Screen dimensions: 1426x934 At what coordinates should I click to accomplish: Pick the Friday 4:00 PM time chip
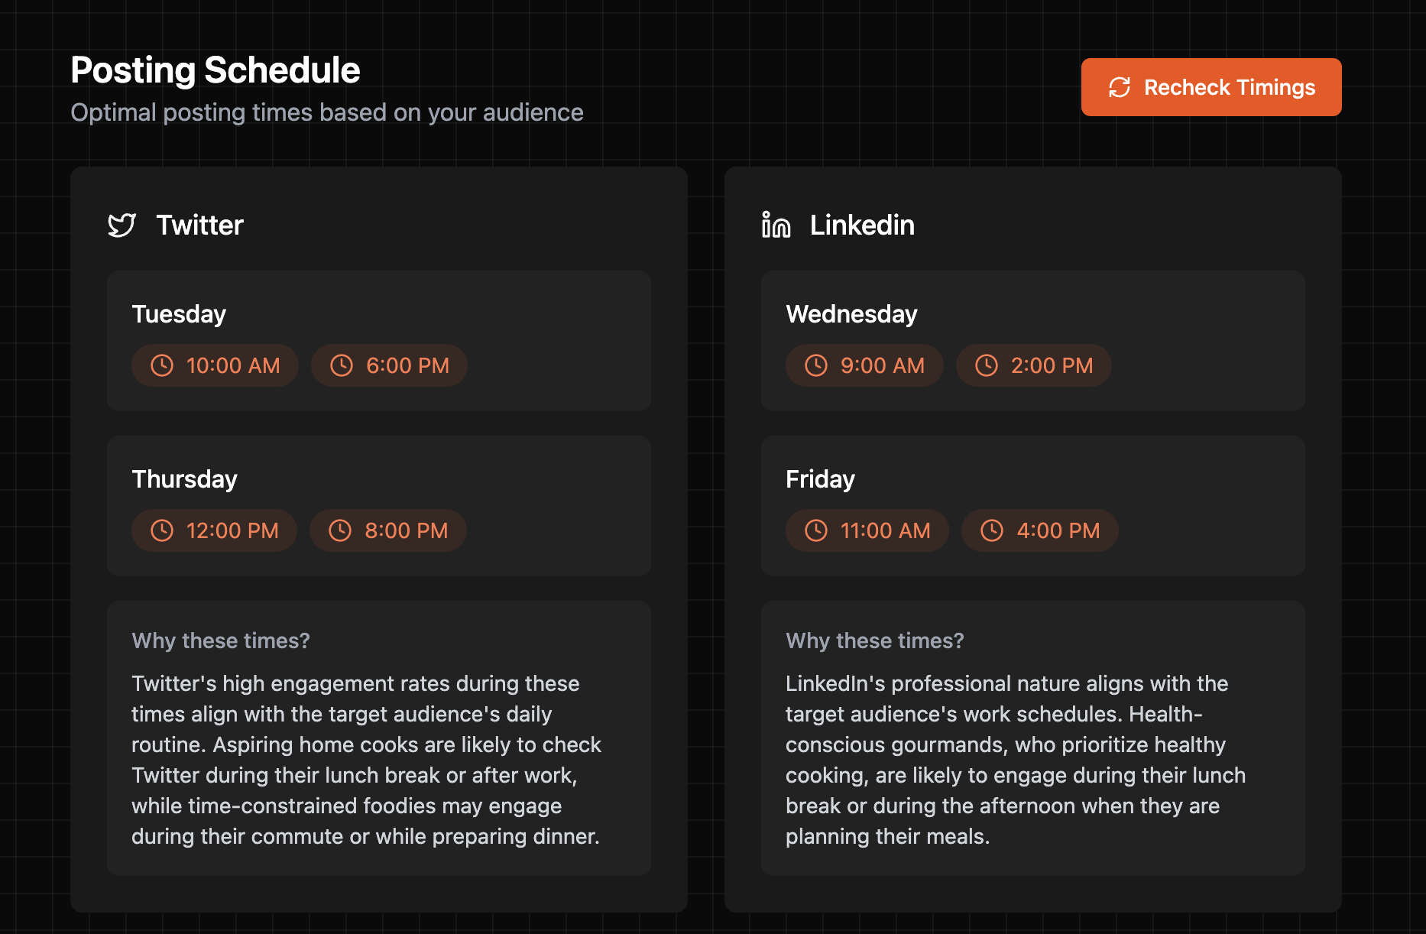point(1039,530)
